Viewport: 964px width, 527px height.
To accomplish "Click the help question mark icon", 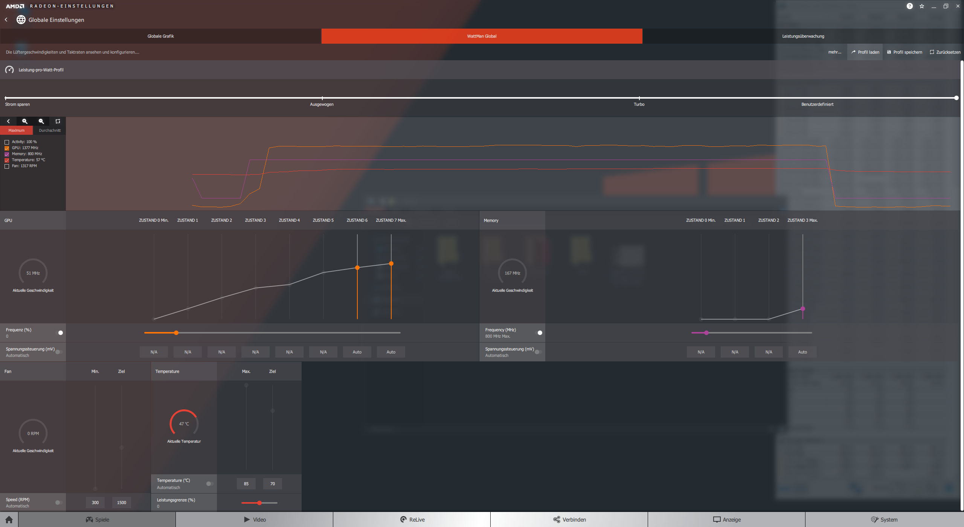I will coord(909,6).
